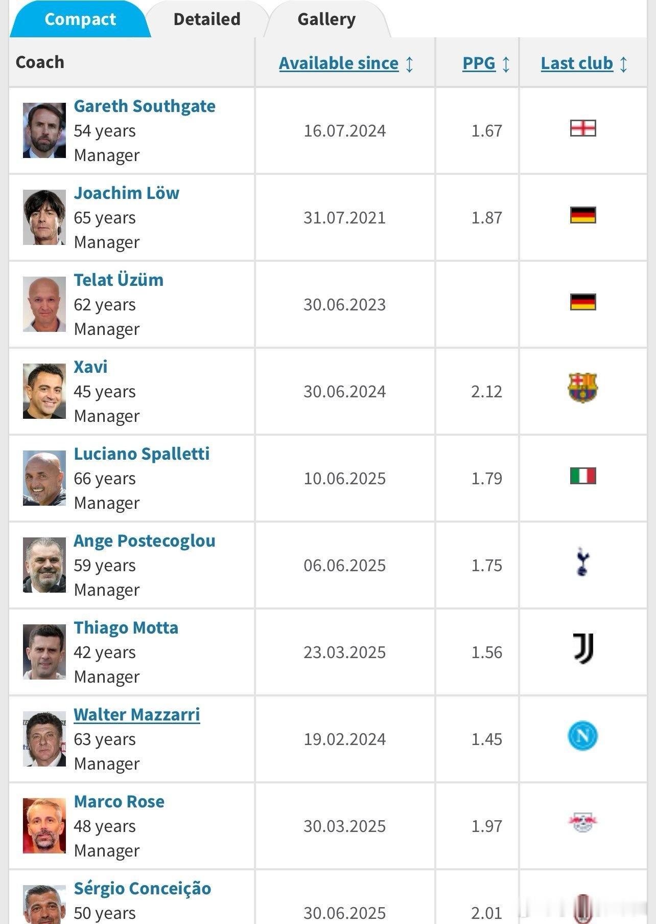The width and height of the screenshot is (656, 924).
Task: Click the England flag icon for Southgate
Action: pyautogui.click(x=583, y=128)
